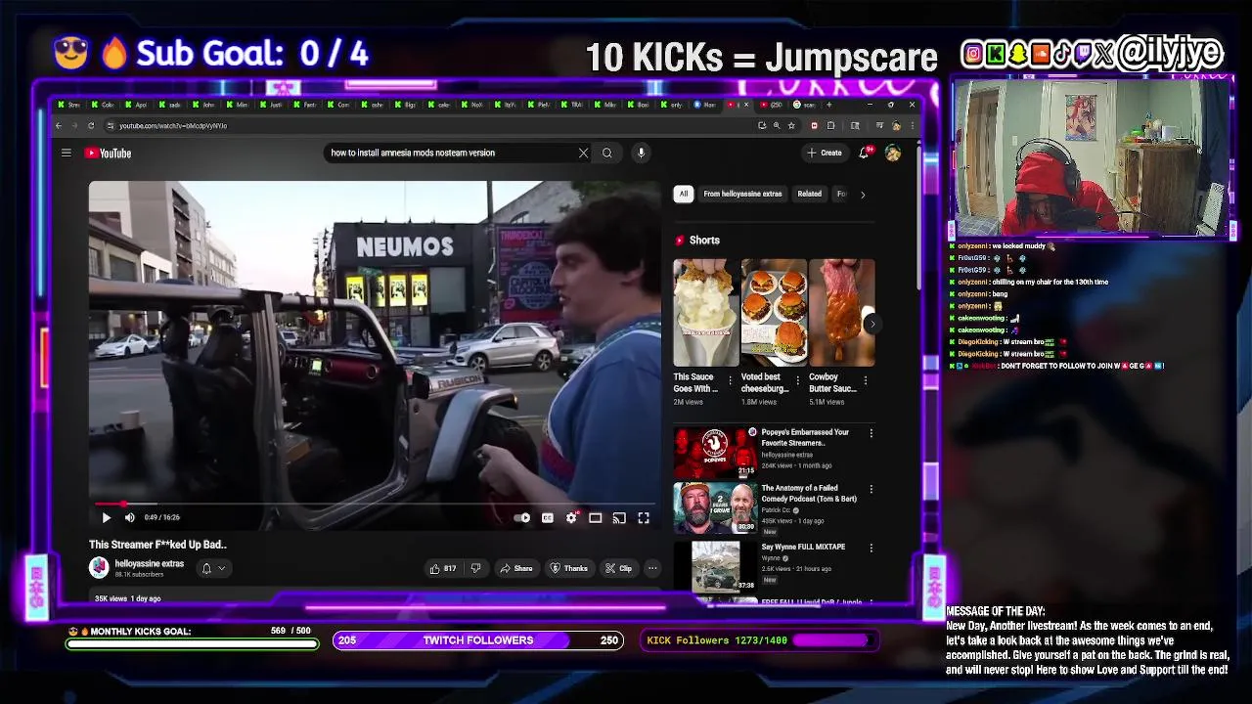Toggle autoplay switch in player
1252x704 pixels.
pos(522,517)
